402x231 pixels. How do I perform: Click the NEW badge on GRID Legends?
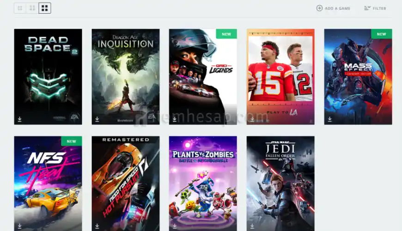[226, 34]
